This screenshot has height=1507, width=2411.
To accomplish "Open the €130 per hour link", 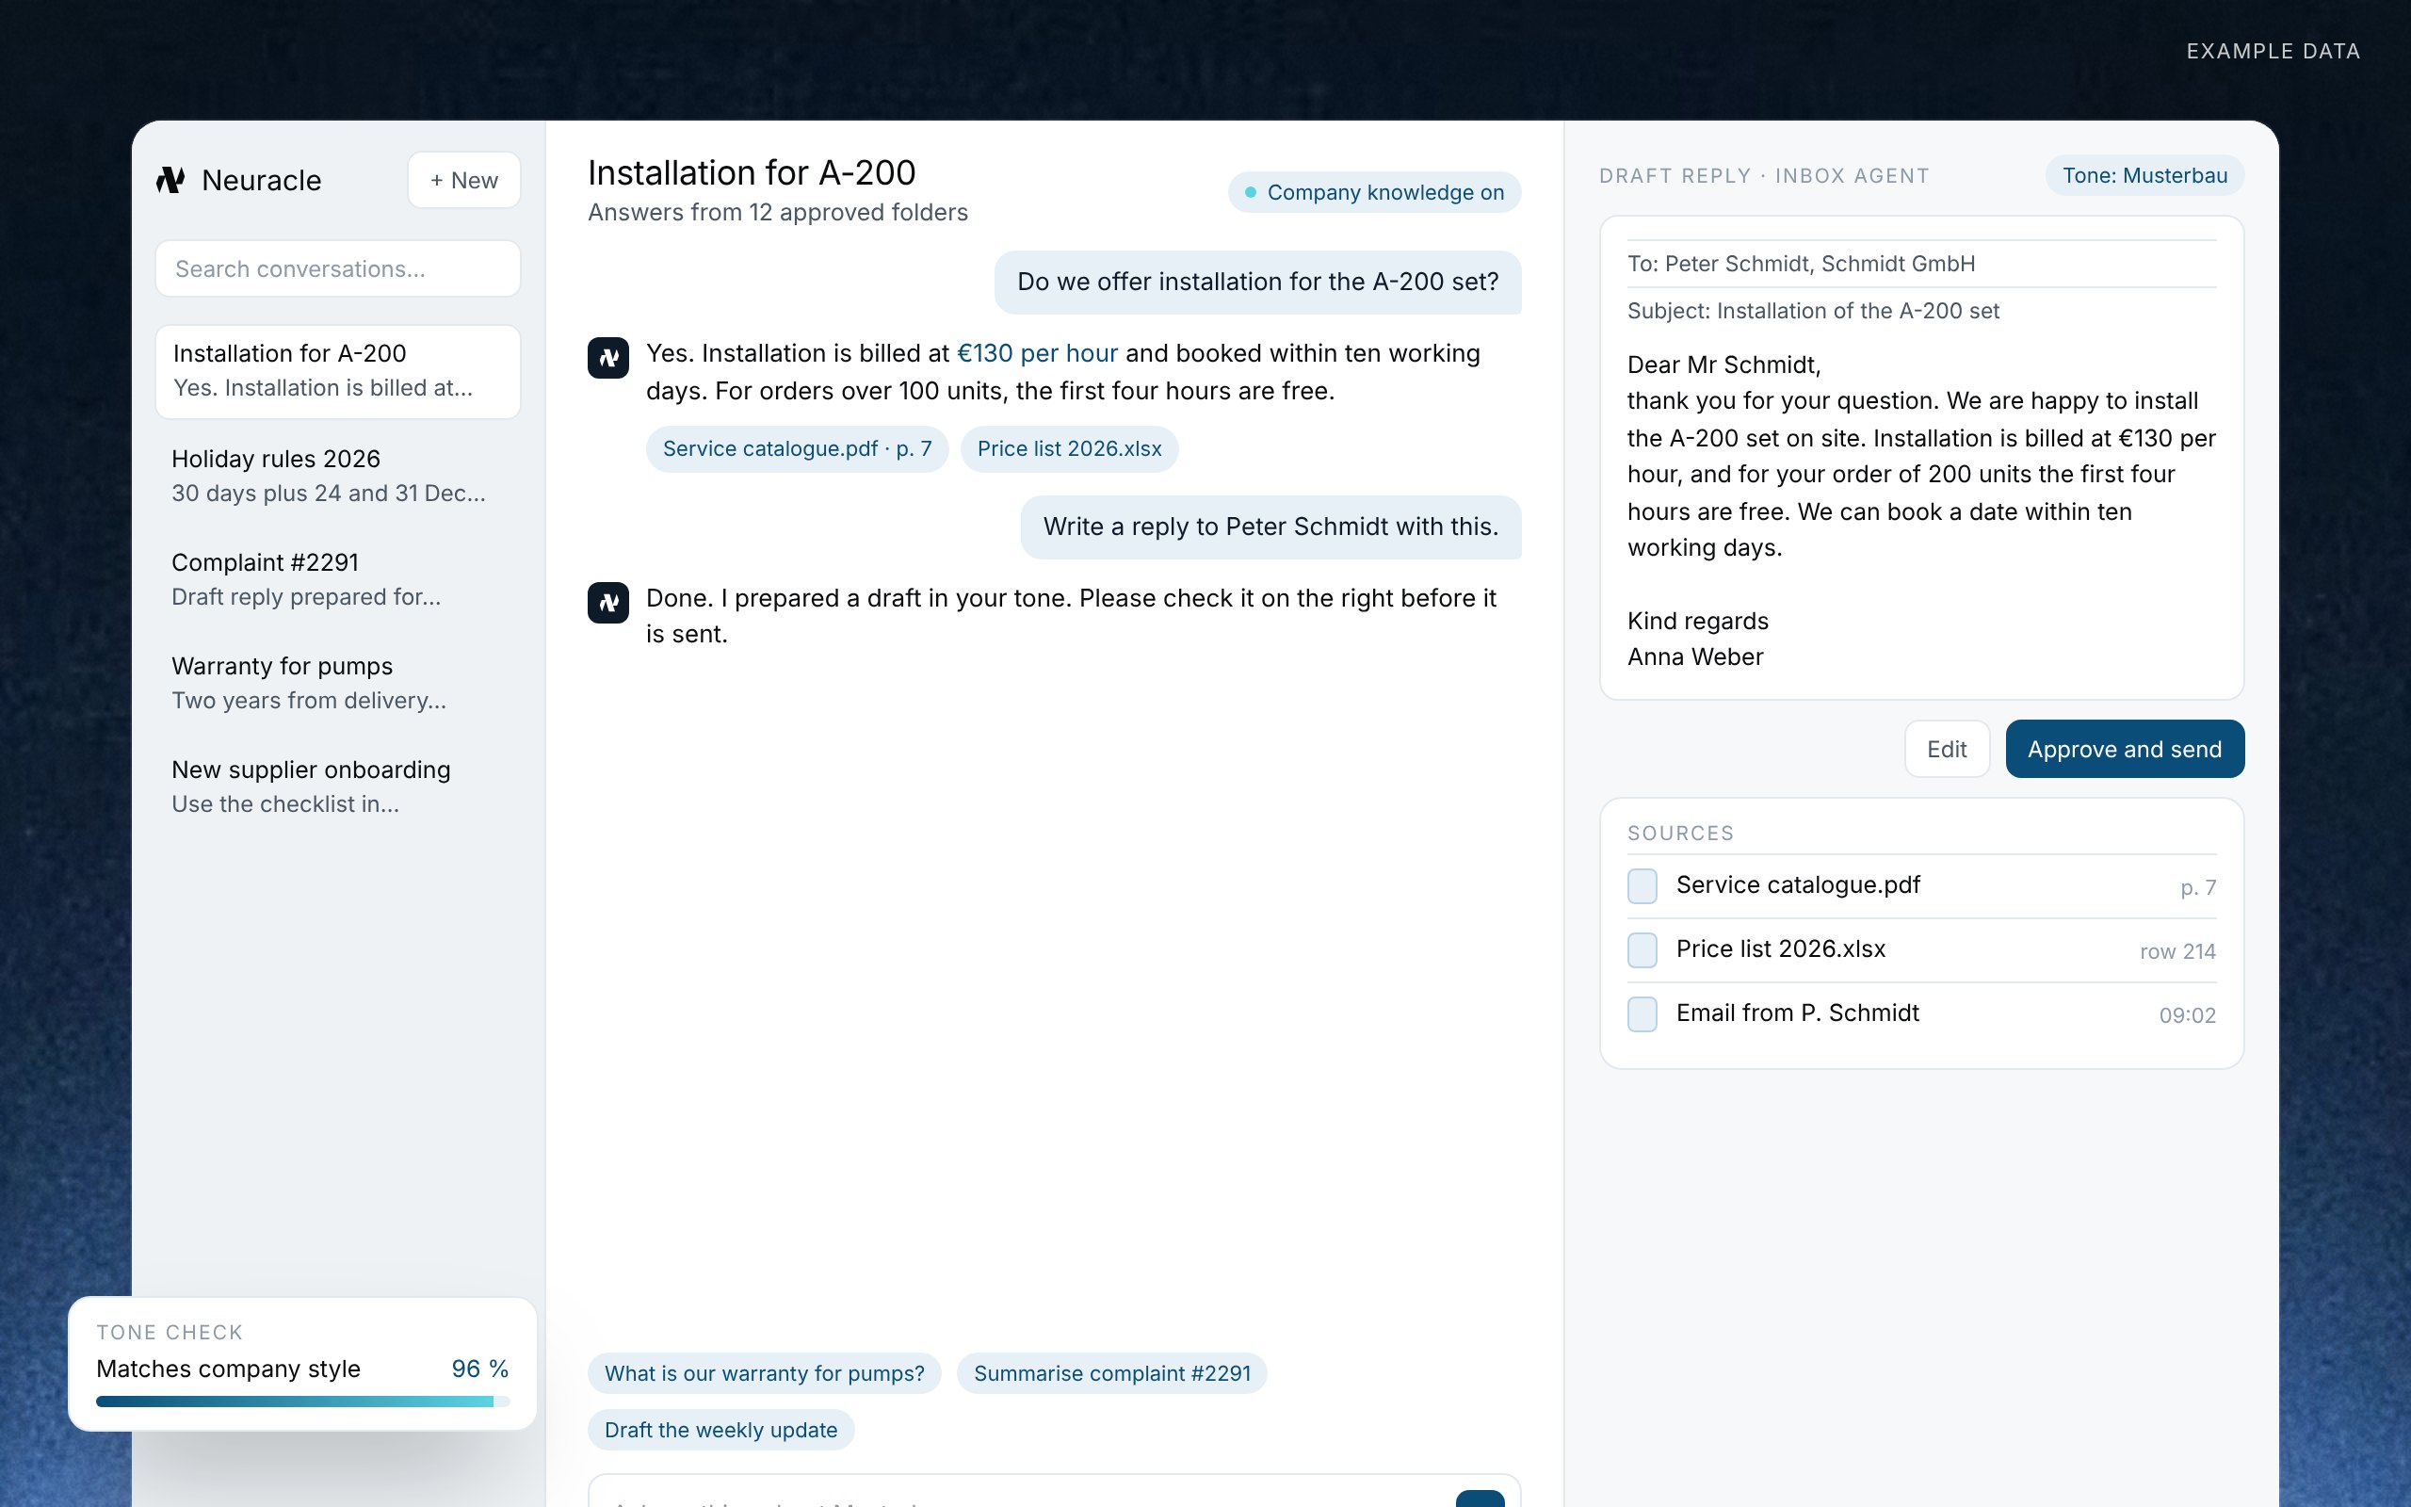I will 1037,353.
